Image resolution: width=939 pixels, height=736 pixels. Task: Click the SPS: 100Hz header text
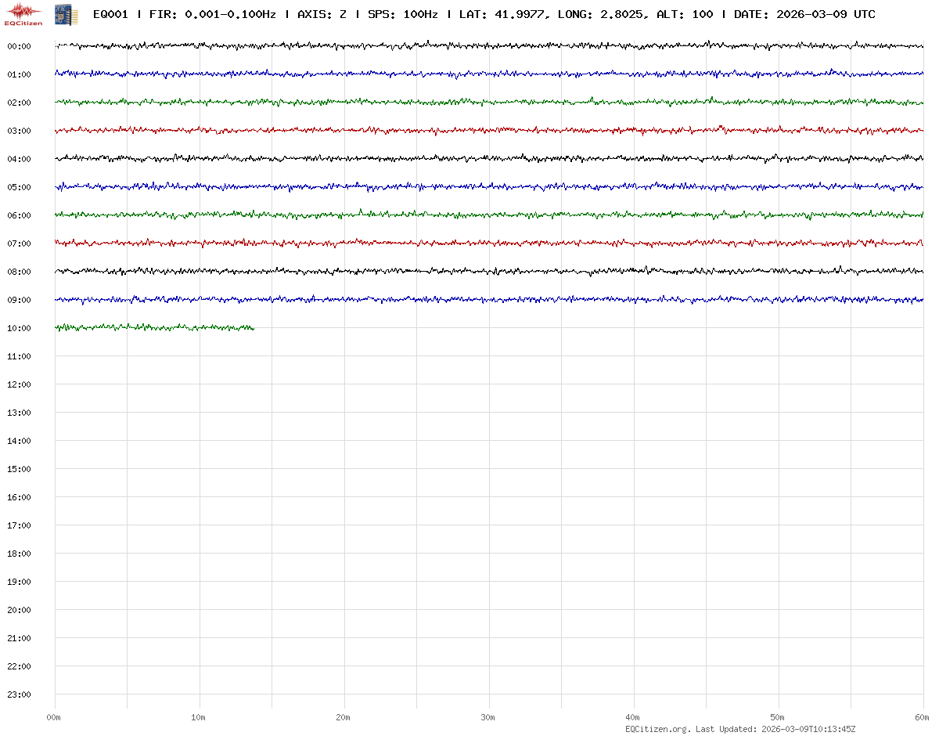click(x=402, y=14)
